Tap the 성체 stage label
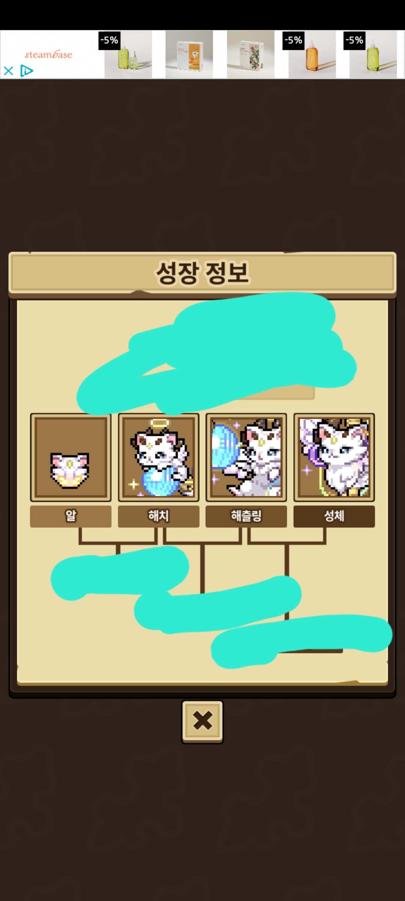The width and height of the screenshot is (405, 901). (x=334, y=516)
